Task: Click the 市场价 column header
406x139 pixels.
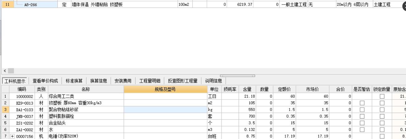Action: tap(313, 89)
